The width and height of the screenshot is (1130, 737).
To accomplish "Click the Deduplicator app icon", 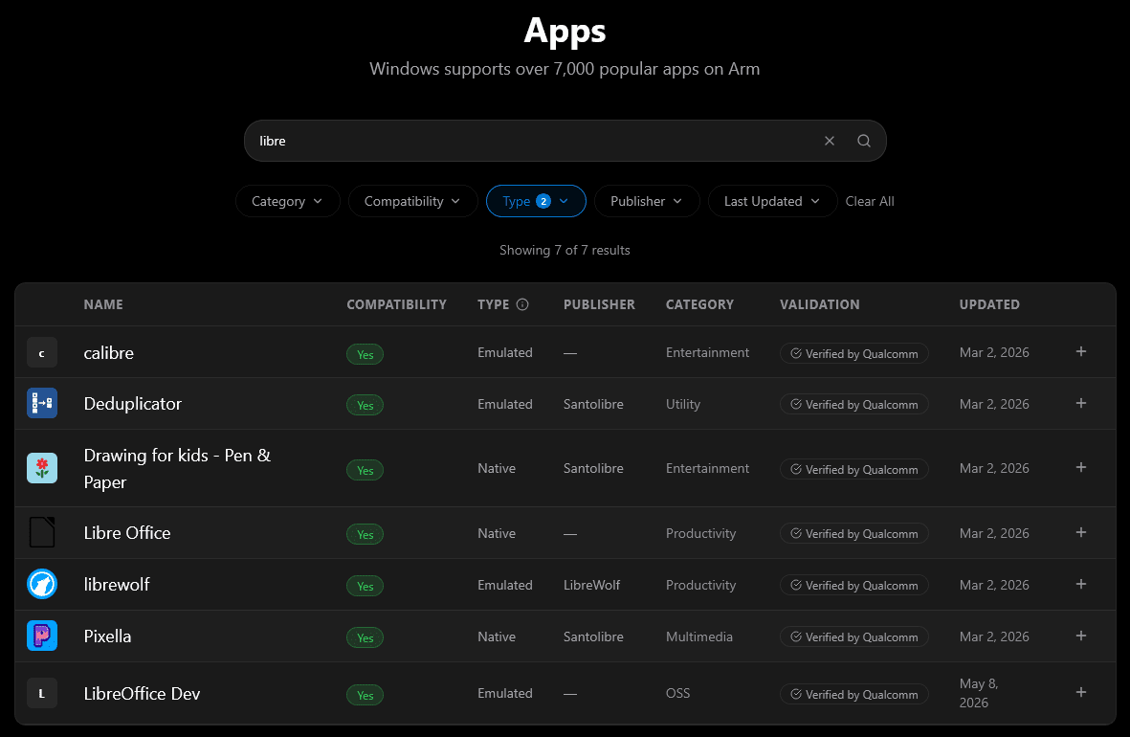I will pos(42,404).
